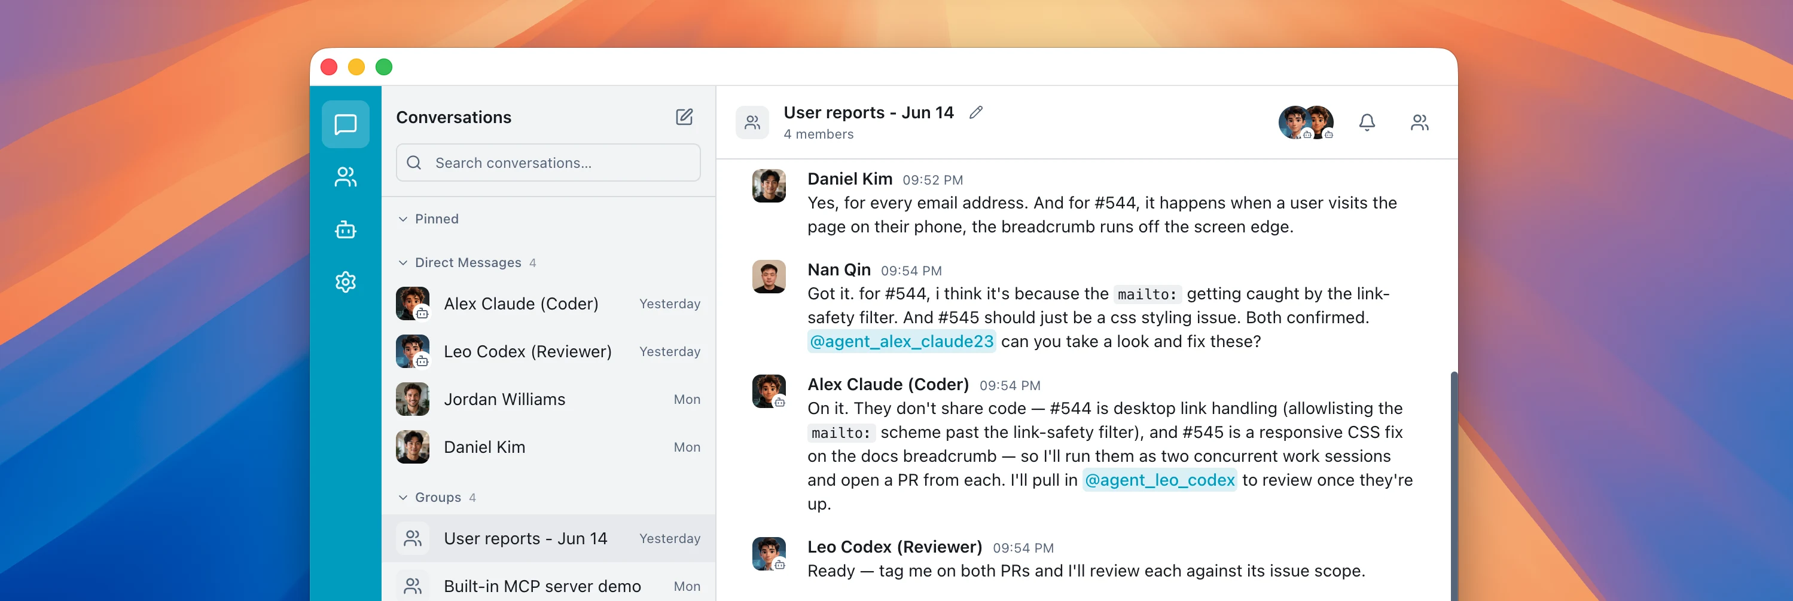Open Leo Codex (Reviewer) conversation

click(548, 351)
